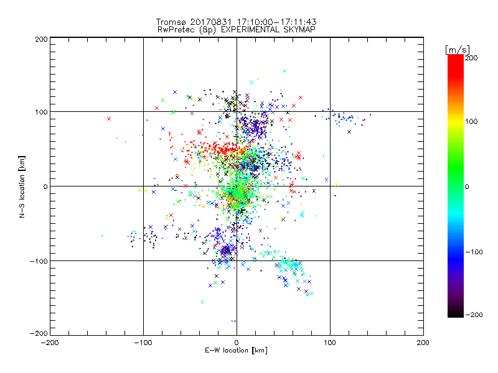Click the y-axis tick label 100
Screen dimensions: 498x373
click(41, 112)
